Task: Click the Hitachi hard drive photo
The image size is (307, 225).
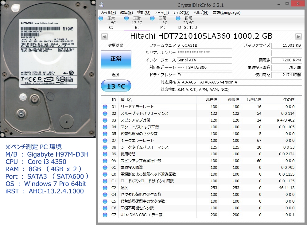Action: coord(48,69)
